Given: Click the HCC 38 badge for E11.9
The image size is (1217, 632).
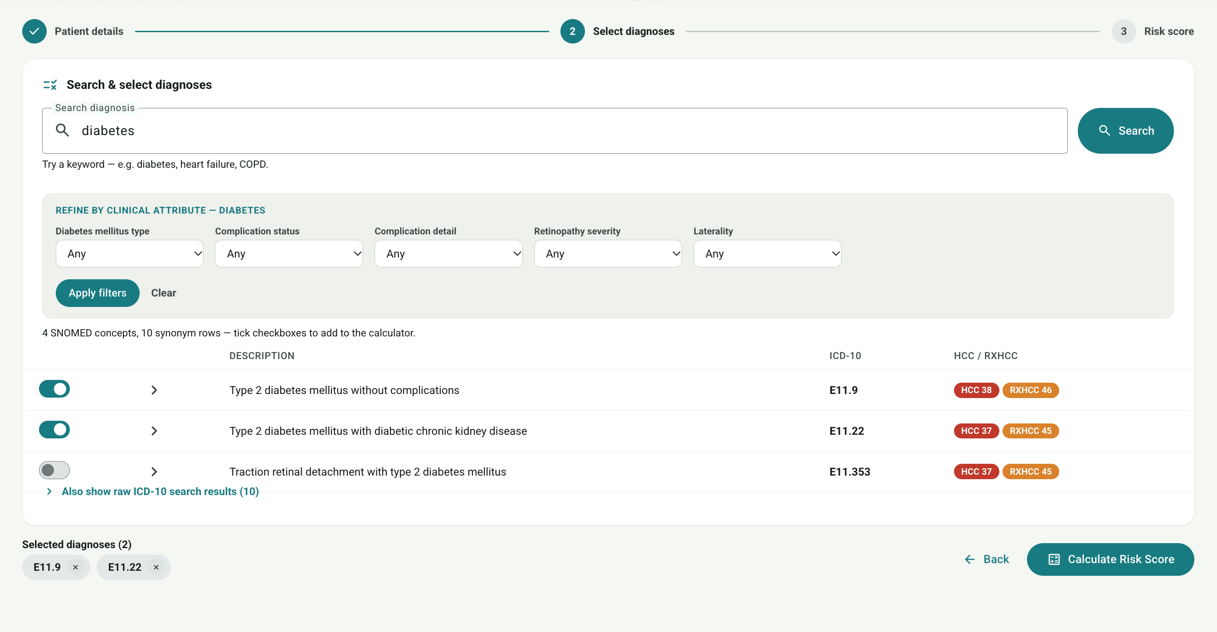Looking at the screenshot, I should click(x=976, y=390).
